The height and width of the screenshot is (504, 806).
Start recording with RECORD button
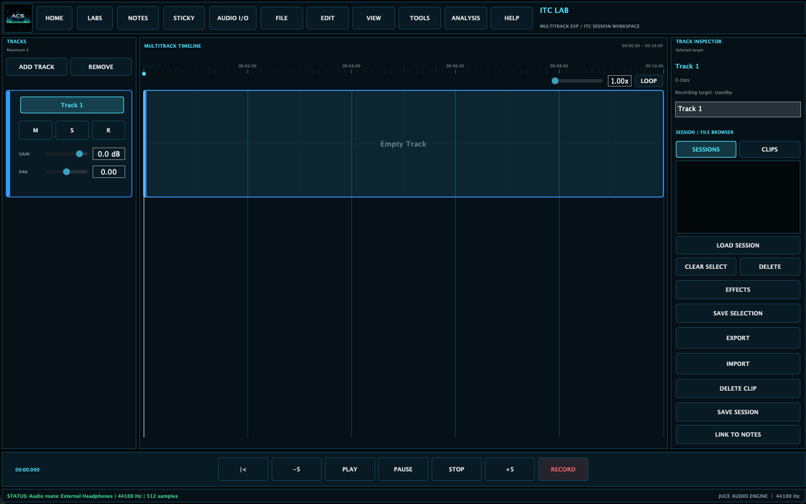tap(563, 469)
